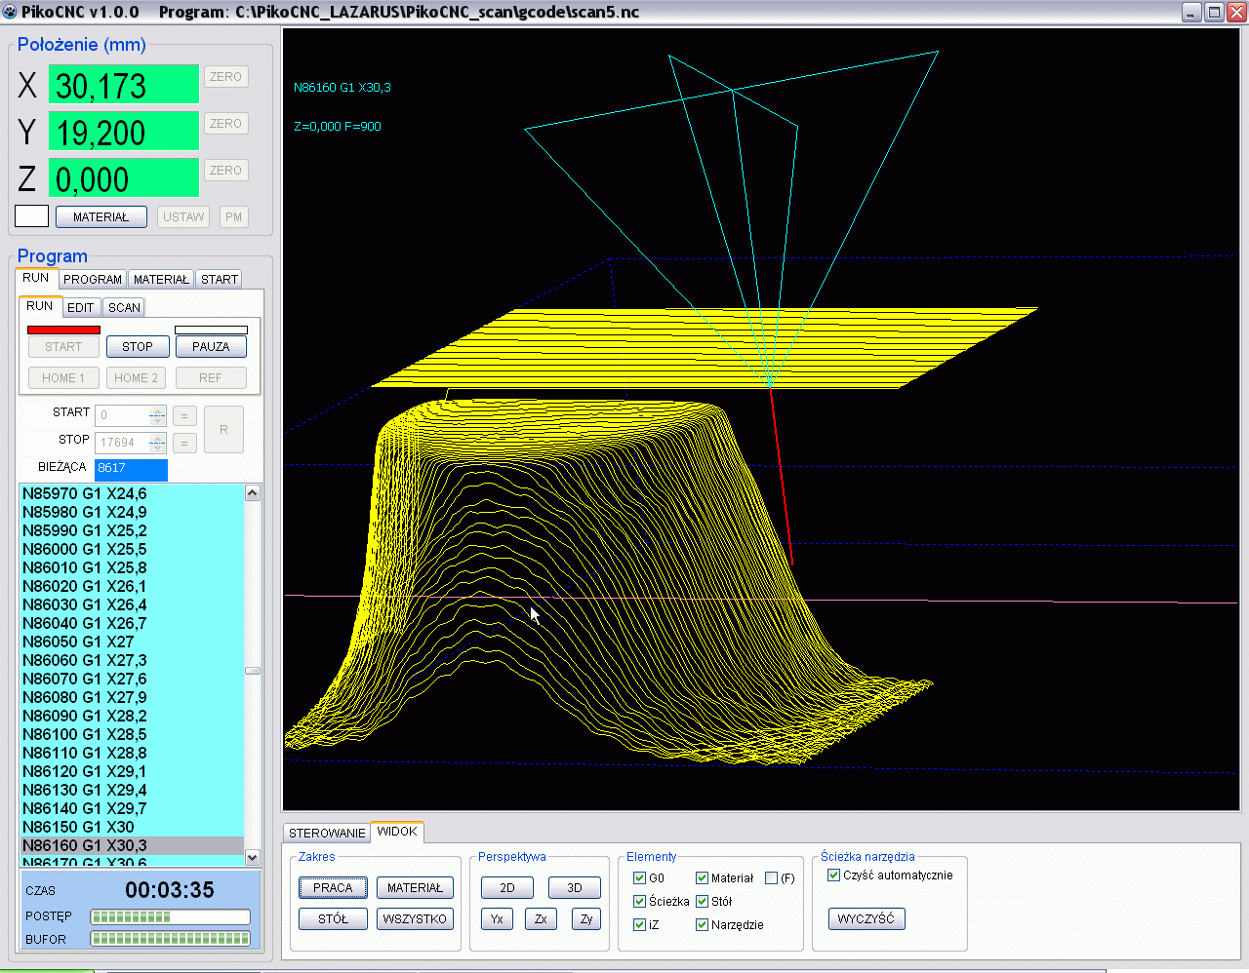Select the upper RUN tab of Program panel
The image size is (1249, 973).
tap(36, 278)
